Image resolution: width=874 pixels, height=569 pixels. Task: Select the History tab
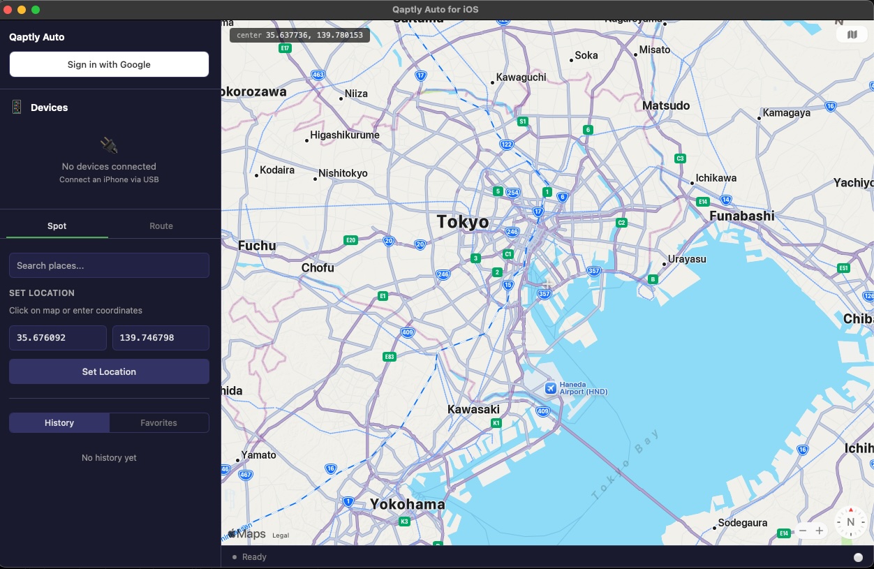point(59,423)
